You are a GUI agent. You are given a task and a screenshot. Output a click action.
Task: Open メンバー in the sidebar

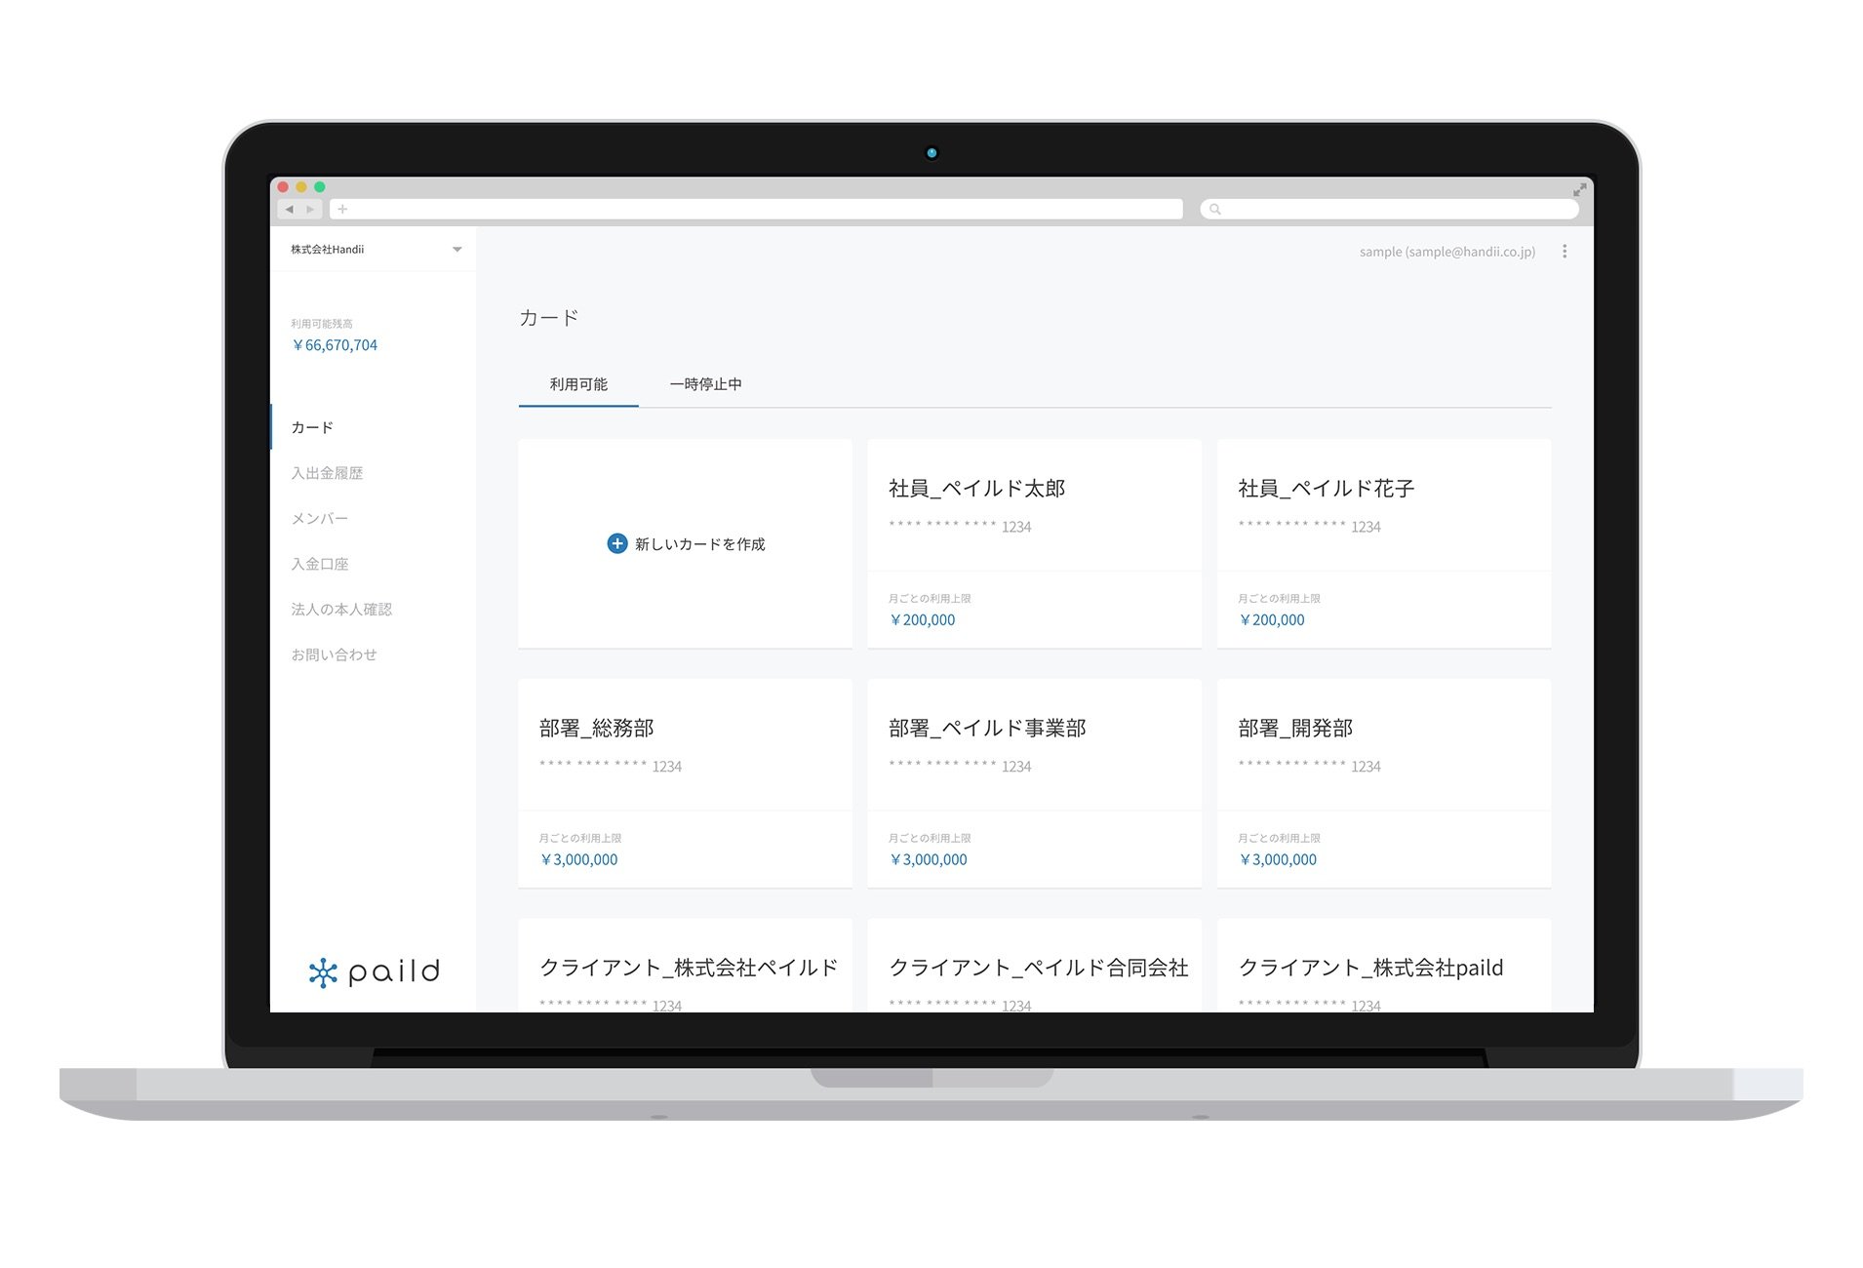[x=320, y=518]
